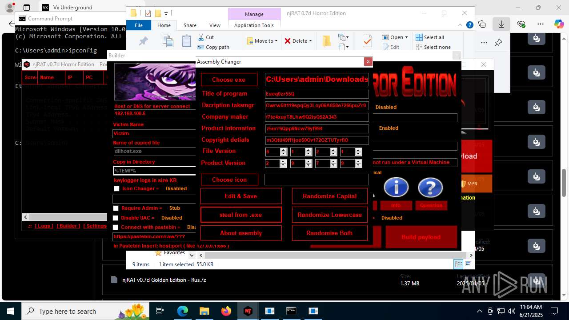Open the Copilot icon in browser
This screenshot has height=320, width=569.
click(x=559, y=24)
